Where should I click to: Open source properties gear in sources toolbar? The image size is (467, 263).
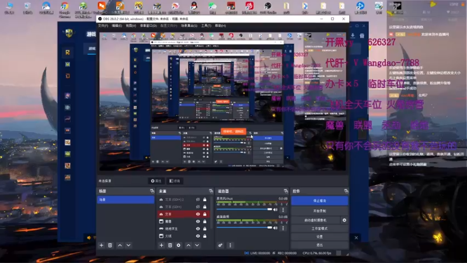point(179,245)
